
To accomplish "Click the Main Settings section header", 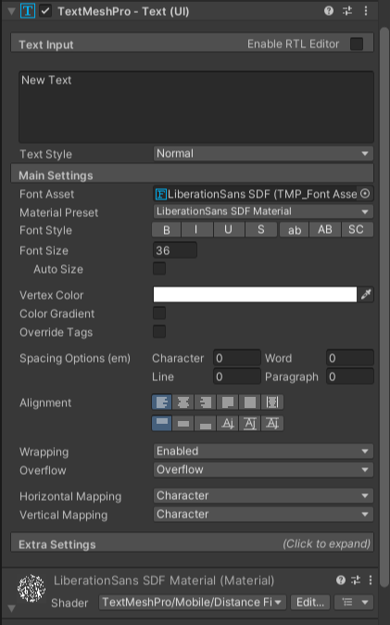I will coord(192,174).
